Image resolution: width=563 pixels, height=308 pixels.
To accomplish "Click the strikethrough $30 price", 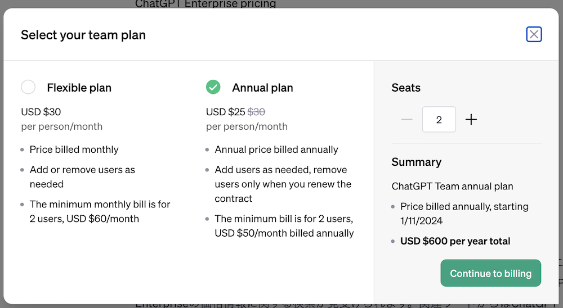I will [x=256, y=112].
